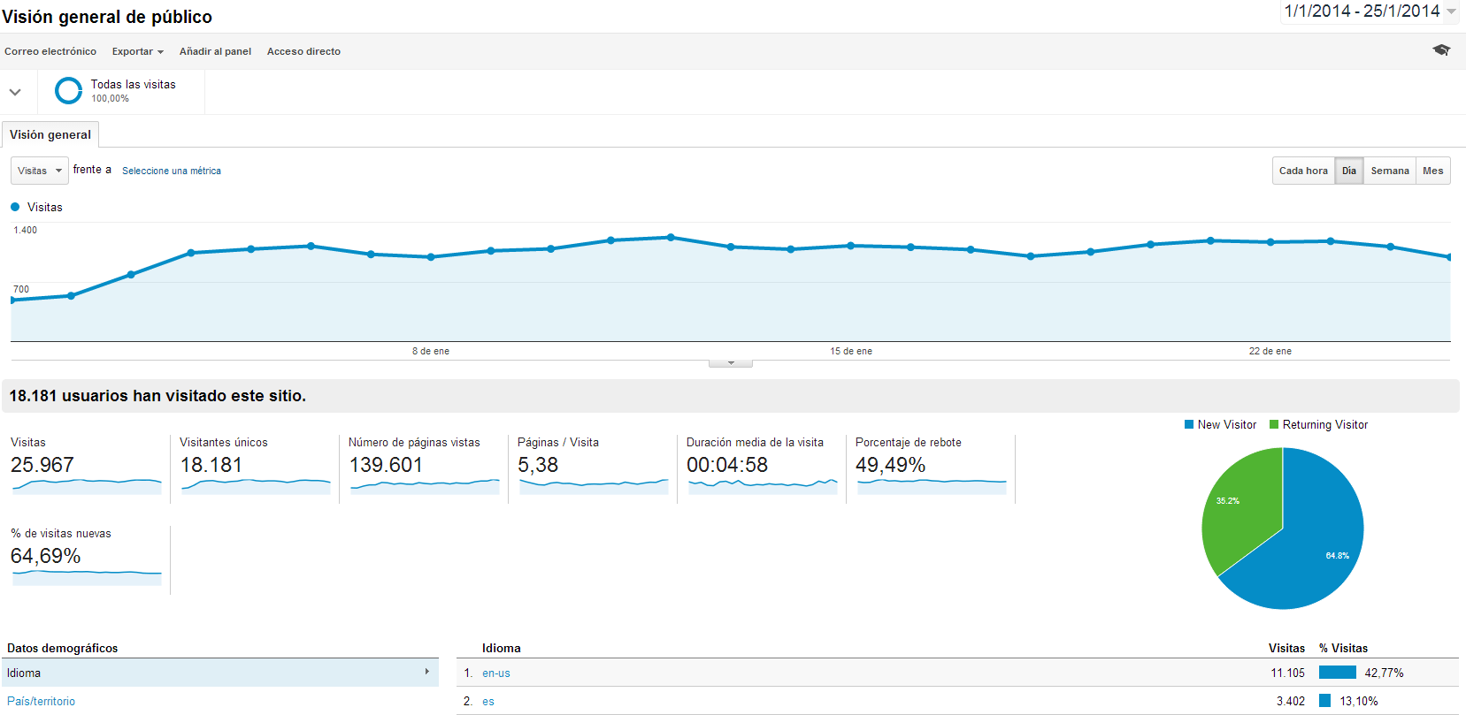Open the date range 1/1/2014 - 25/1/2014 dropdown

tap(1370, 11)
